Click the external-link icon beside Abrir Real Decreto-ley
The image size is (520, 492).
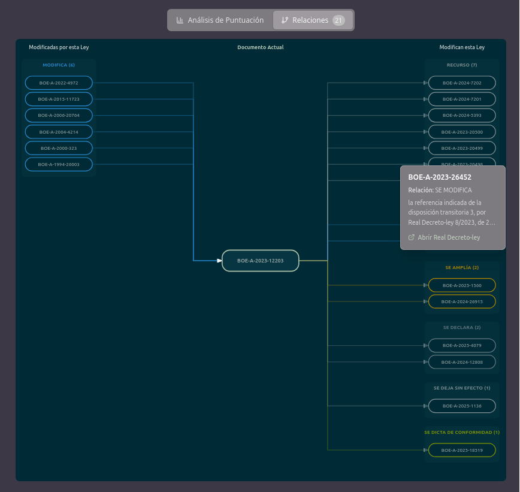(412, 237)
